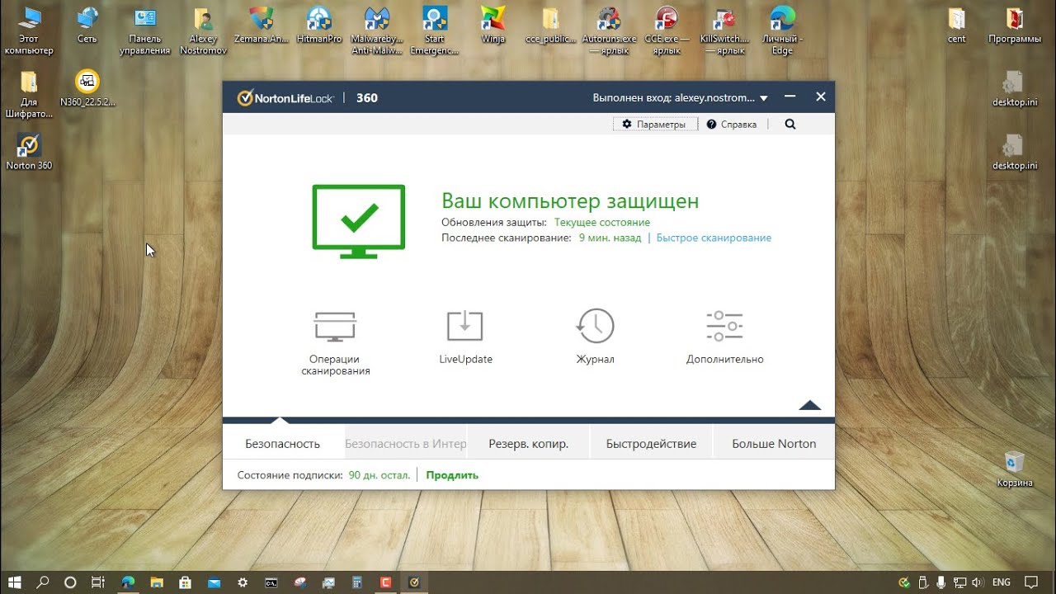Select the Zemana AntiMalware desktop icon
1056x594 pixels.
pyautogui.click(x=261, y=25)
